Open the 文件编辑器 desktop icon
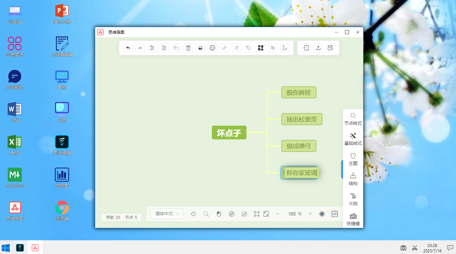Viewport: 456px width, 254px height. pos(62,48)
